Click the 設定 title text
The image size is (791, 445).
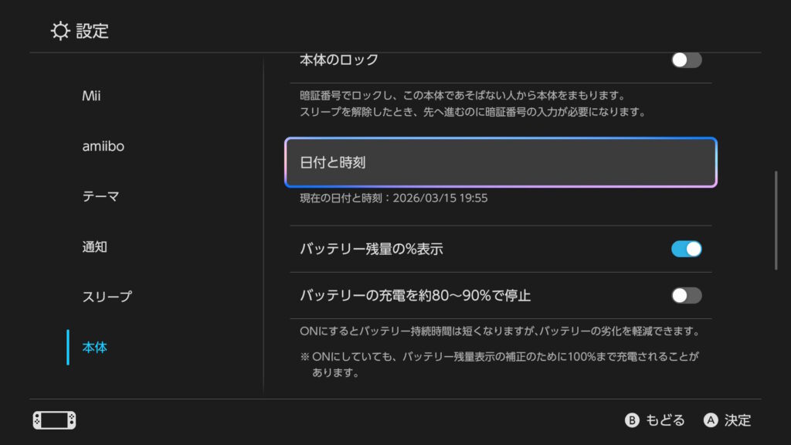[92, 31]
